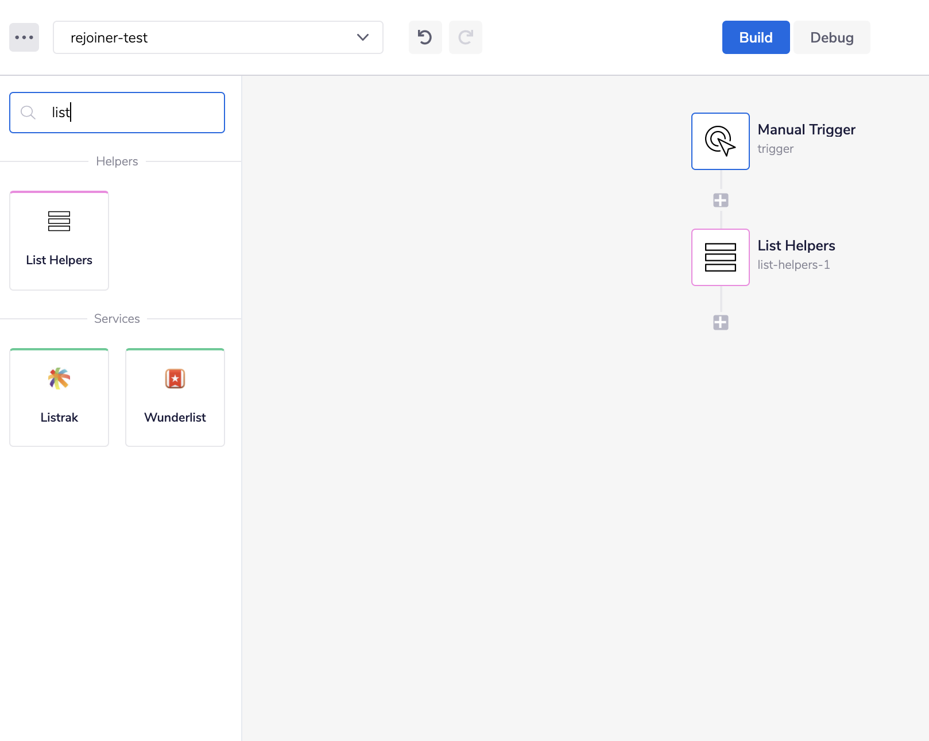Add a step after Manual Trigger
929x741 pixels.
[x=720, y=199]
